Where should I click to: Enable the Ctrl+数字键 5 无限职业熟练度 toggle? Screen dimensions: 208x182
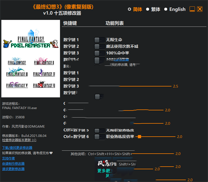pyautogui.click(x=99, y=130)
